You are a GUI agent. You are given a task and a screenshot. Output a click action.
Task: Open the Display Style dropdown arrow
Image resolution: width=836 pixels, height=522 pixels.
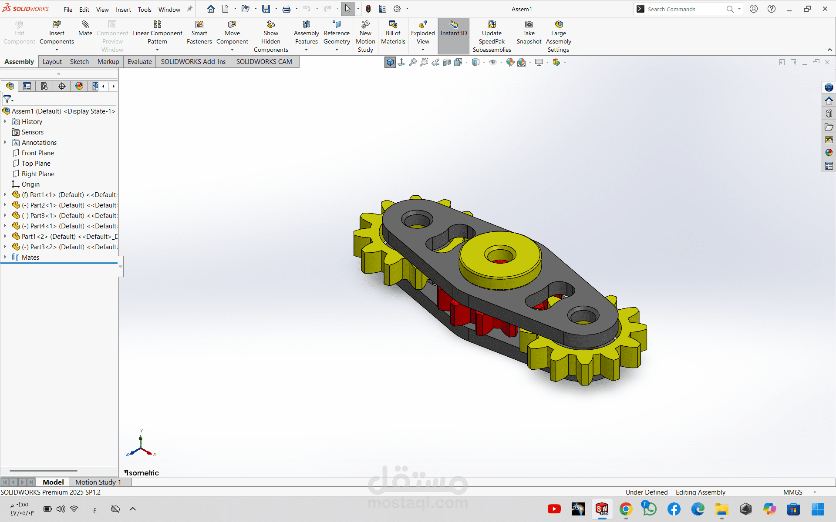pyautogui.click(x=484, y=62)
